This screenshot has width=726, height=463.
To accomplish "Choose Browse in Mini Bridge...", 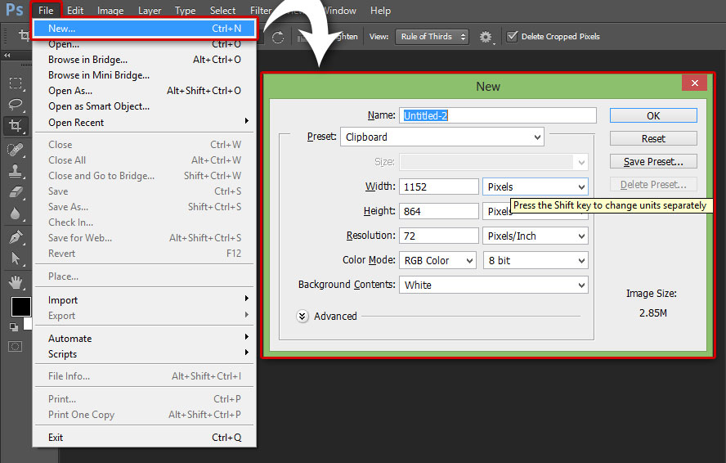I will tap(145, 75).
